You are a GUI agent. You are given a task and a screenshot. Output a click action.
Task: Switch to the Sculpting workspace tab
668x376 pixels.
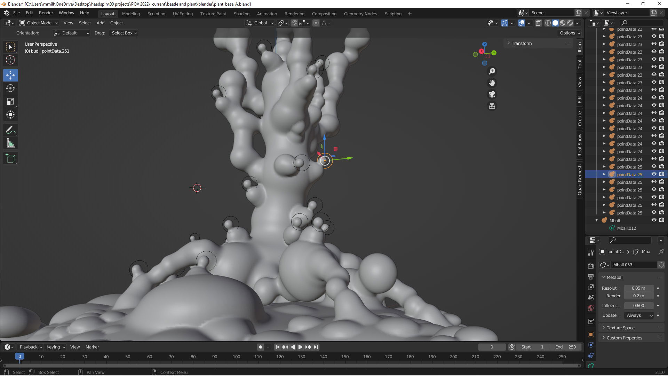156,14
